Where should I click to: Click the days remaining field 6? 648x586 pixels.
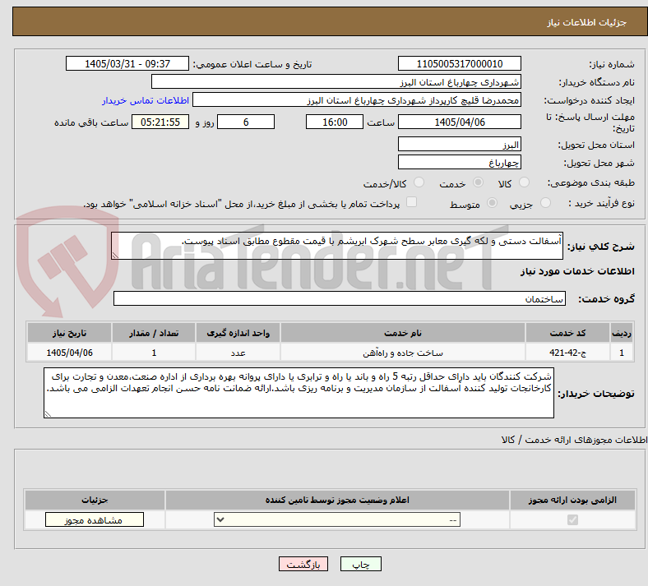pyautogui.click(x=246, y=122)
